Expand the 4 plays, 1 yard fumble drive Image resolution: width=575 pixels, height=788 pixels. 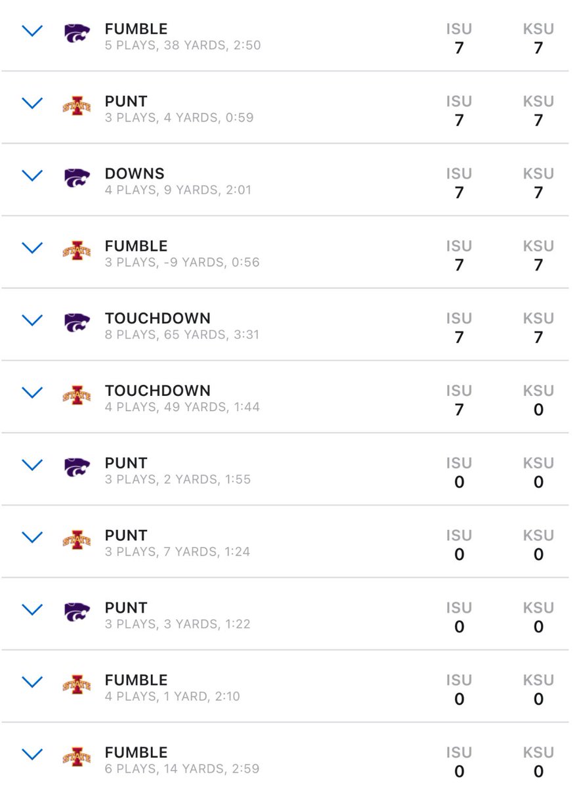[32, 682]
